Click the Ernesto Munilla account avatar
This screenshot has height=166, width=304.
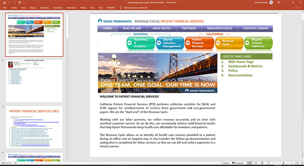pyautogui.click(x=271, y=2)
